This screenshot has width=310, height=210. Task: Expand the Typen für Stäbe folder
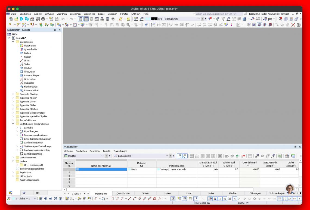(13, 105)
